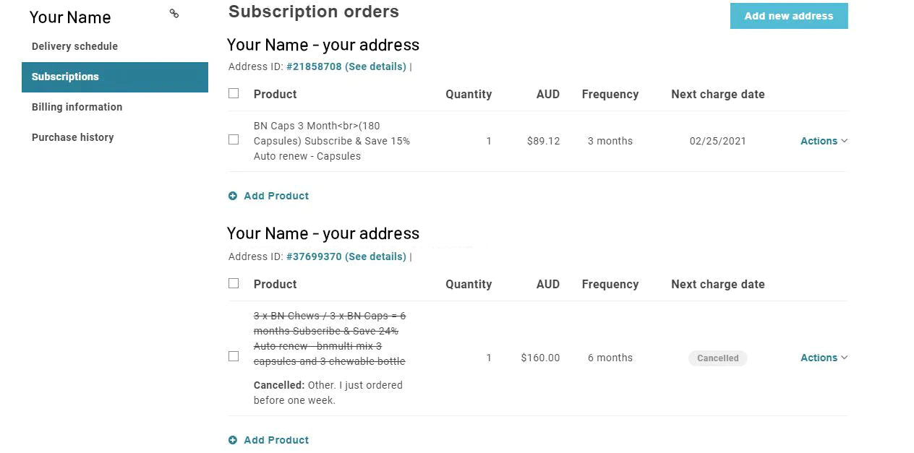Click Add Product under the first address
The height and width of the screenshot is (453, 914).
pos(276,196)
